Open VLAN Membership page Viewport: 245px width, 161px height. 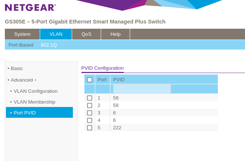(x=34, y=102)
